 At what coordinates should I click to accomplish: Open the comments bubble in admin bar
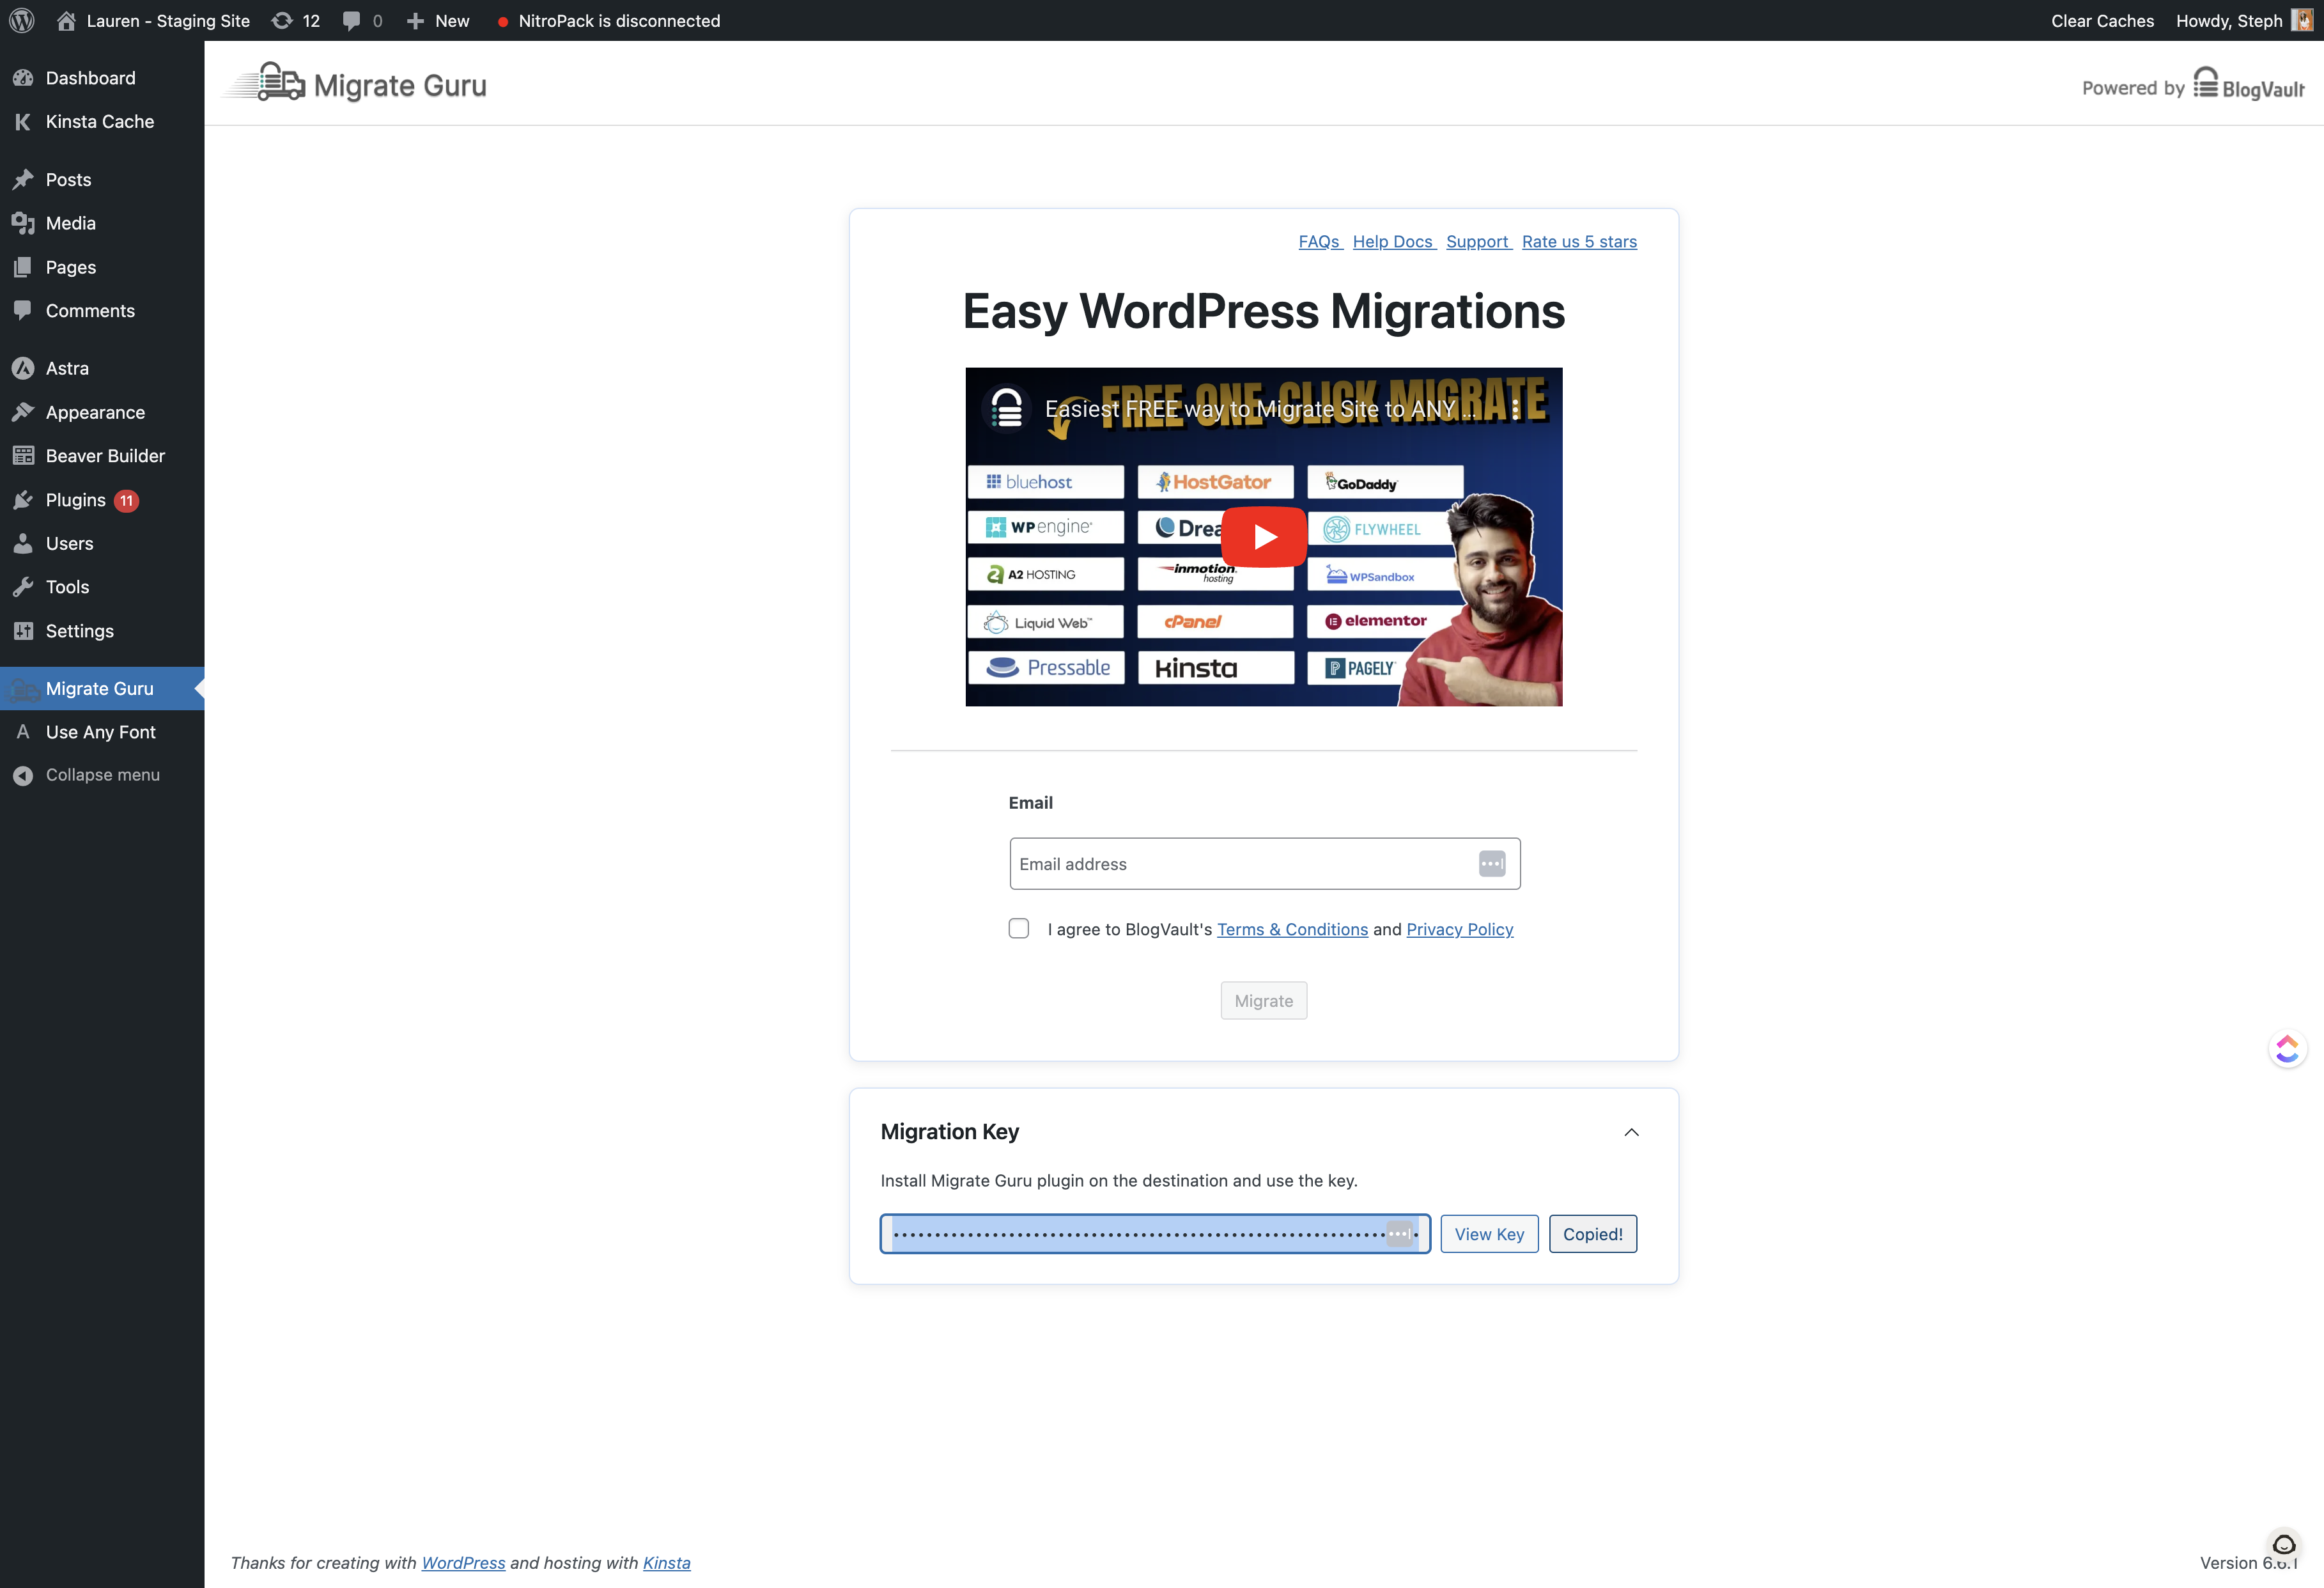[x=362, y=20]
